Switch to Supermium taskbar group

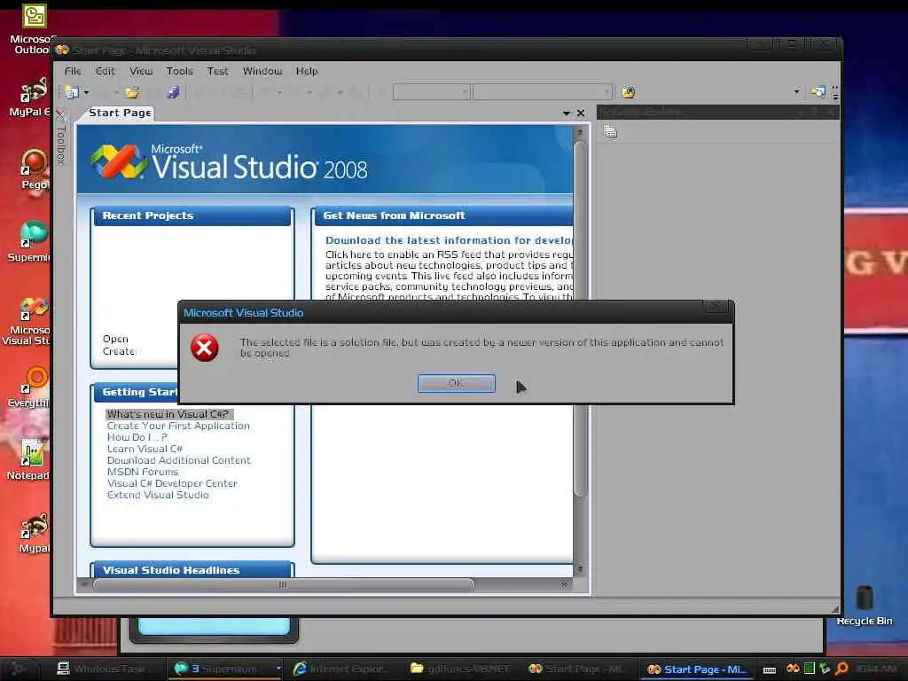(224, 669)
